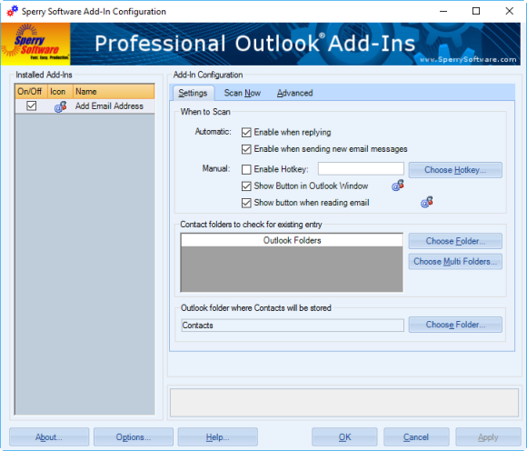Click the Add Email Address icon in list
The image size is (527, 451).
[x=61, y=106]
